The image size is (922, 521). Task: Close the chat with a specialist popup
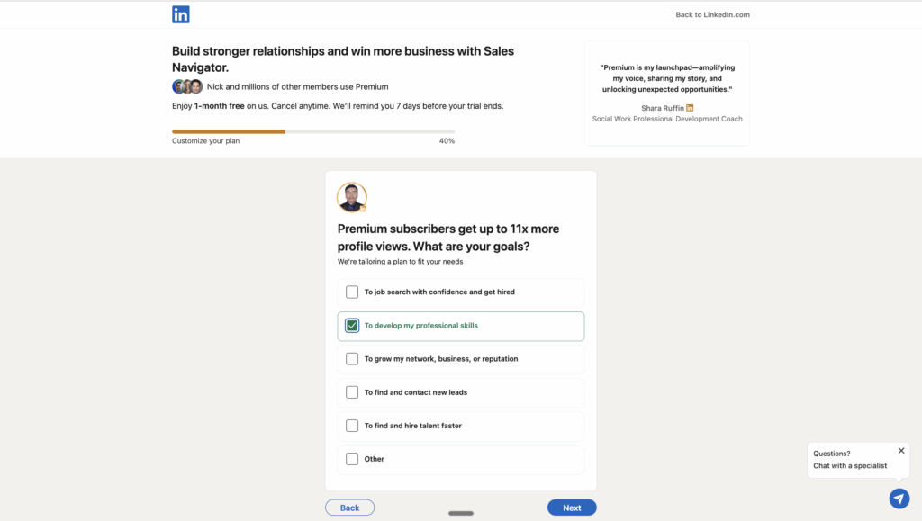901,451
